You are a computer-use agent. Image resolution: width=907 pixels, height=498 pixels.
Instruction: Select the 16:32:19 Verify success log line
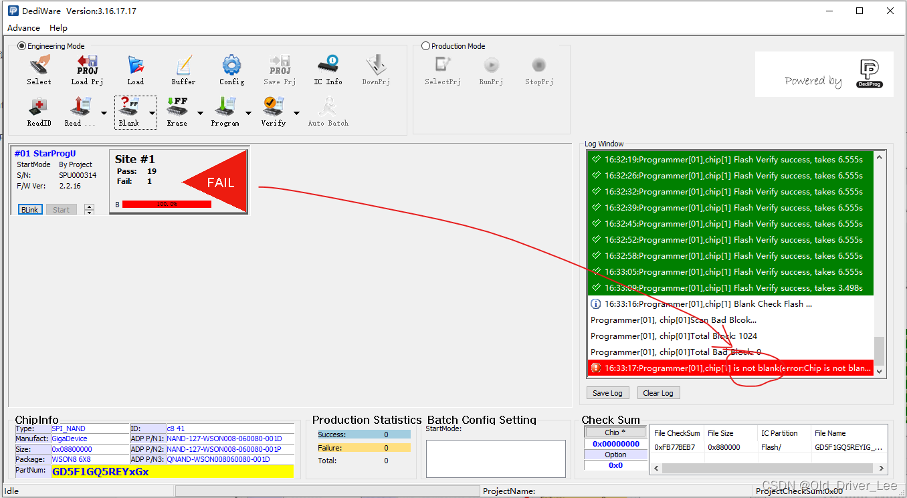(x=730, y=160)
